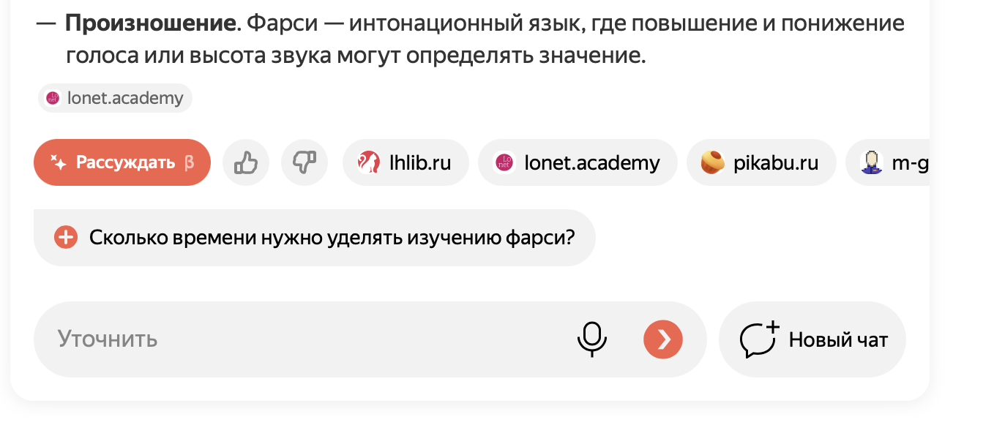Click the plus icon beside suggested question

66,238
